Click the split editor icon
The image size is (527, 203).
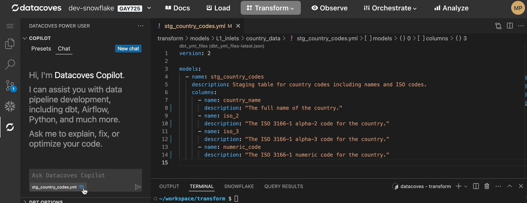510,26
